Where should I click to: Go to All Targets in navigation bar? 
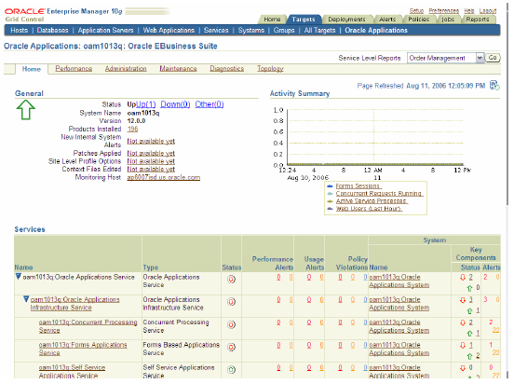click(319, 30)
